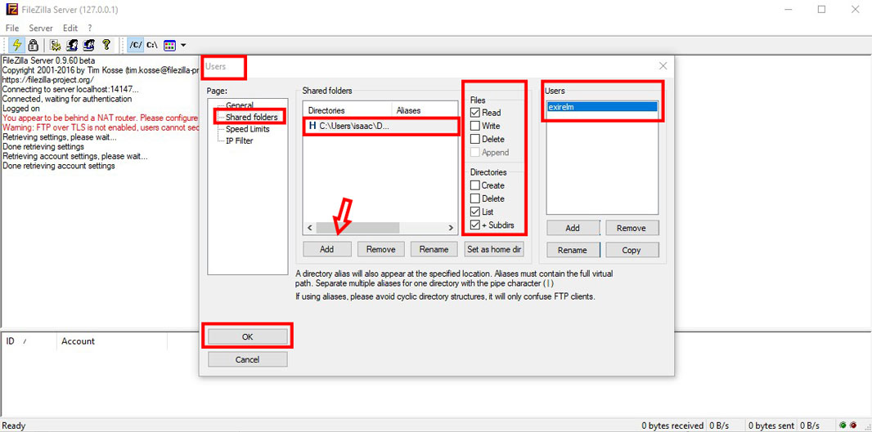Select the IP Filter page
This screenshot has height=432, width=872.
239,140
